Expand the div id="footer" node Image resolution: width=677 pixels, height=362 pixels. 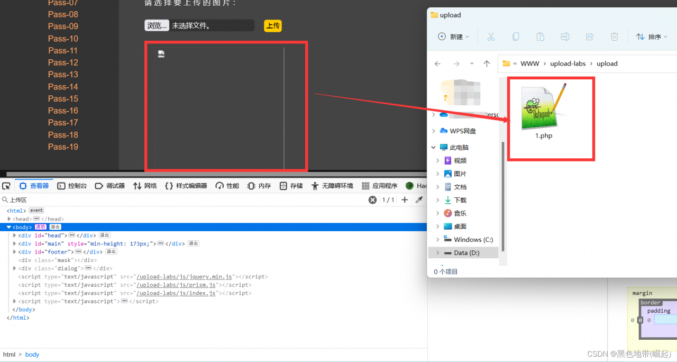15,252
